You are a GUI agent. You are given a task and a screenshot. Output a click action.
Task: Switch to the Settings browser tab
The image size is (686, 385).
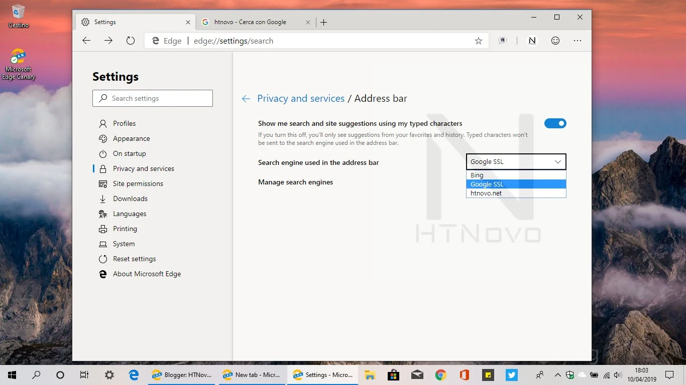(x=136, y=22)
